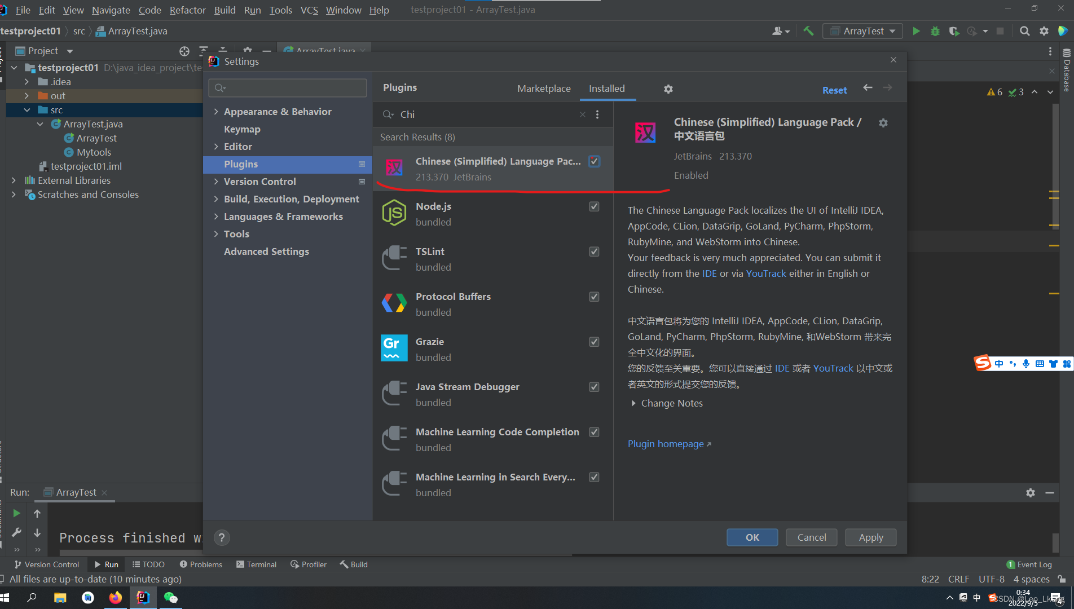Screen dimensions: 1074x609
Task: Hide the Run tool window with minus icon
Action: (1050, 492)
